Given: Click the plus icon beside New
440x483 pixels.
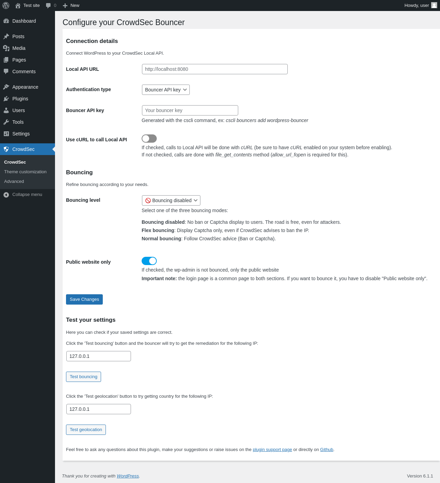Looking at the screenshot, I should [65, 6].
